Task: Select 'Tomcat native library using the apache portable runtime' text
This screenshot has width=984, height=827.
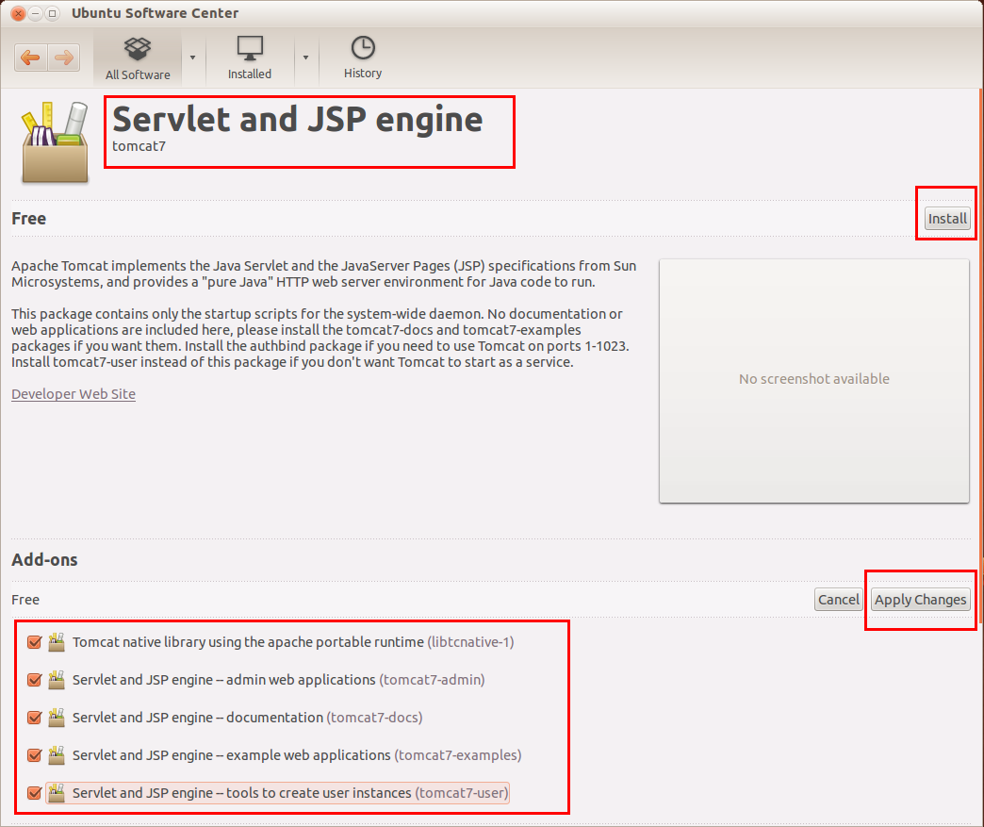Action: pyautogui.click(x=248, y=642)
